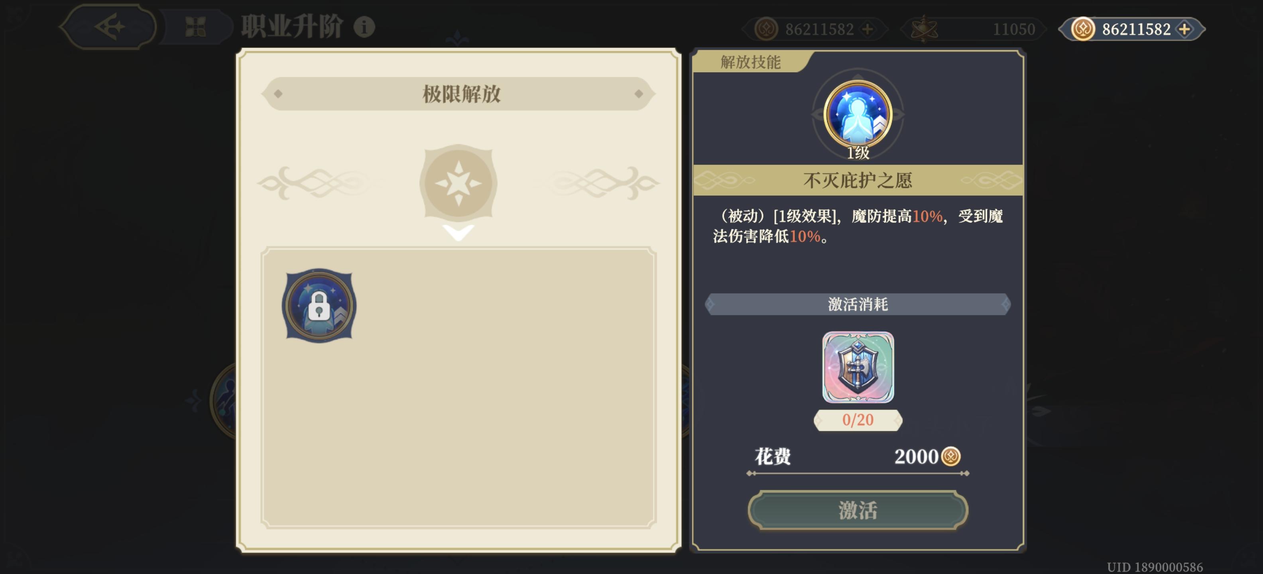The height and width of the screenshot is (574, 1263).
Task: Click the 86211582 coin balance
Action: 1136,29
